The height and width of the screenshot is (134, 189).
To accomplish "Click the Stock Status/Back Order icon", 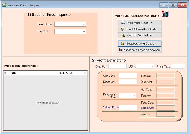I will tap(123, 29).
